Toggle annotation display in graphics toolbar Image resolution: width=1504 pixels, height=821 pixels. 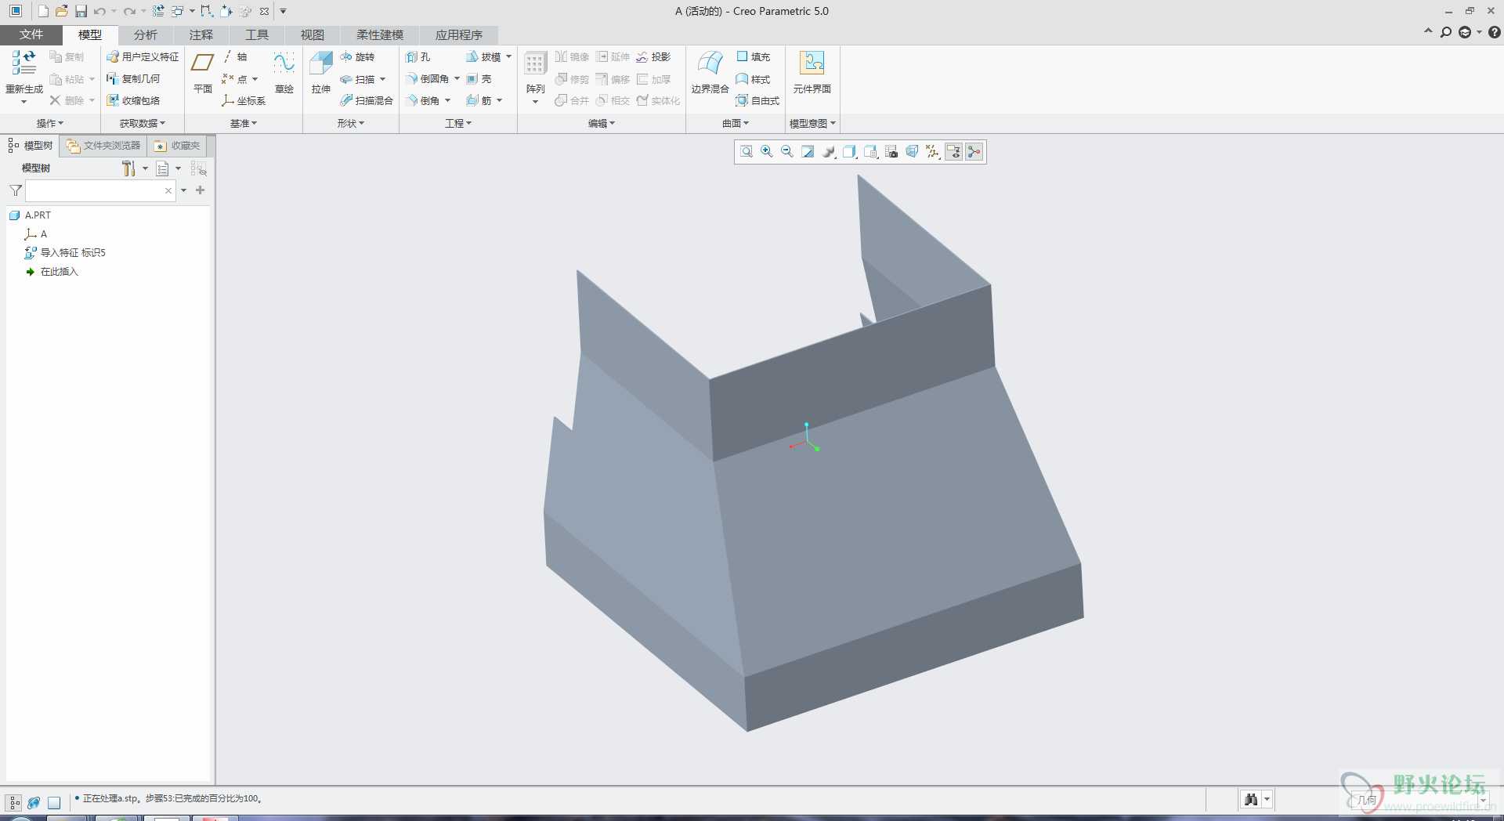tap(953, 152)
